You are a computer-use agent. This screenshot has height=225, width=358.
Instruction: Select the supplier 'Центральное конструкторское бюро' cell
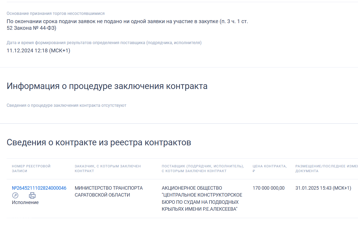(202, 198)
